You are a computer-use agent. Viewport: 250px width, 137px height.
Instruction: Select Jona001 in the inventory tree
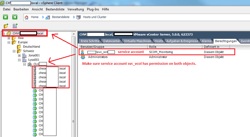[34, 55]
